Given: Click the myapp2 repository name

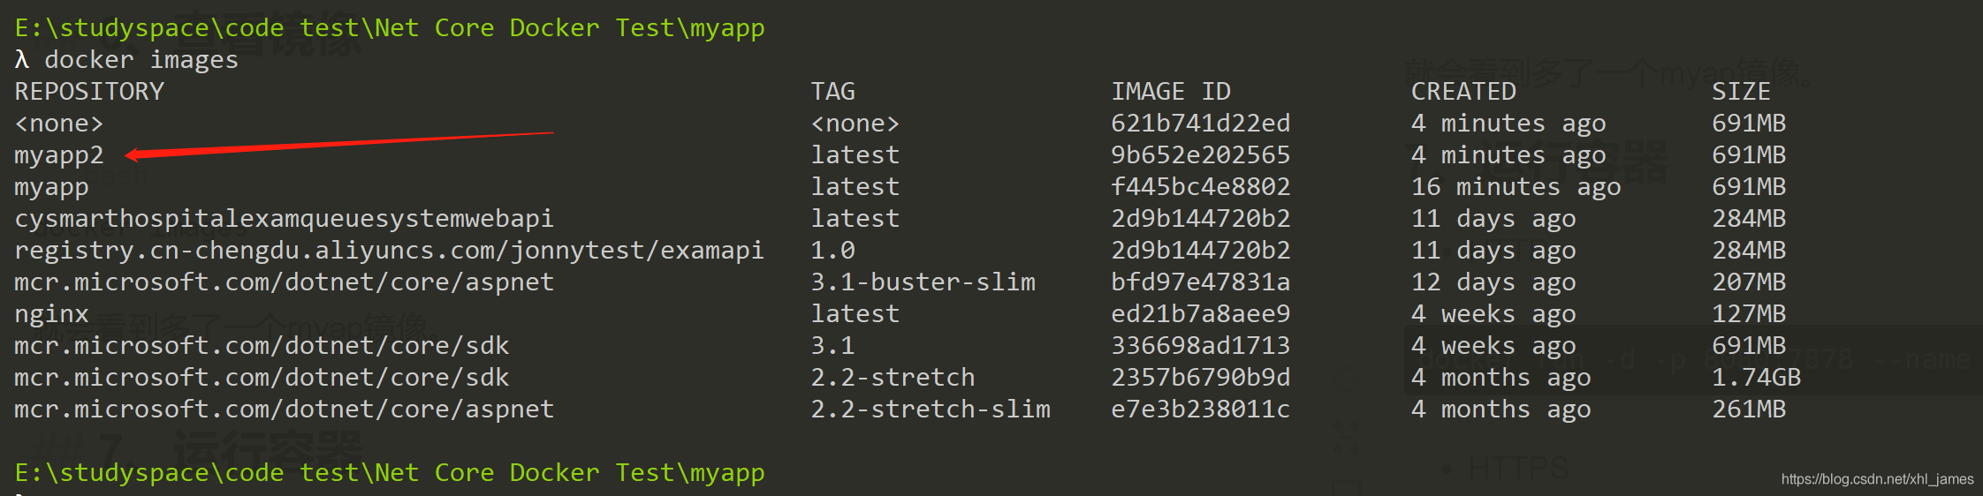Looking at the screenshot, I should 59,155.
